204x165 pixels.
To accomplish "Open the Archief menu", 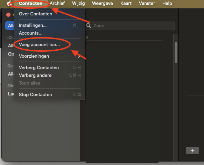I will (x=57, y=3).
